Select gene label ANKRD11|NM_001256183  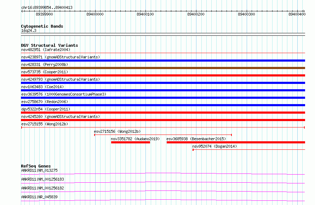tap(42, 179)
